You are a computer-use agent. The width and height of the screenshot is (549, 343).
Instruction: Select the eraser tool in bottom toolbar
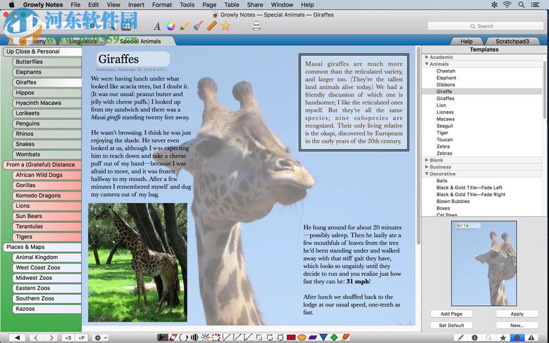(174, 338)
